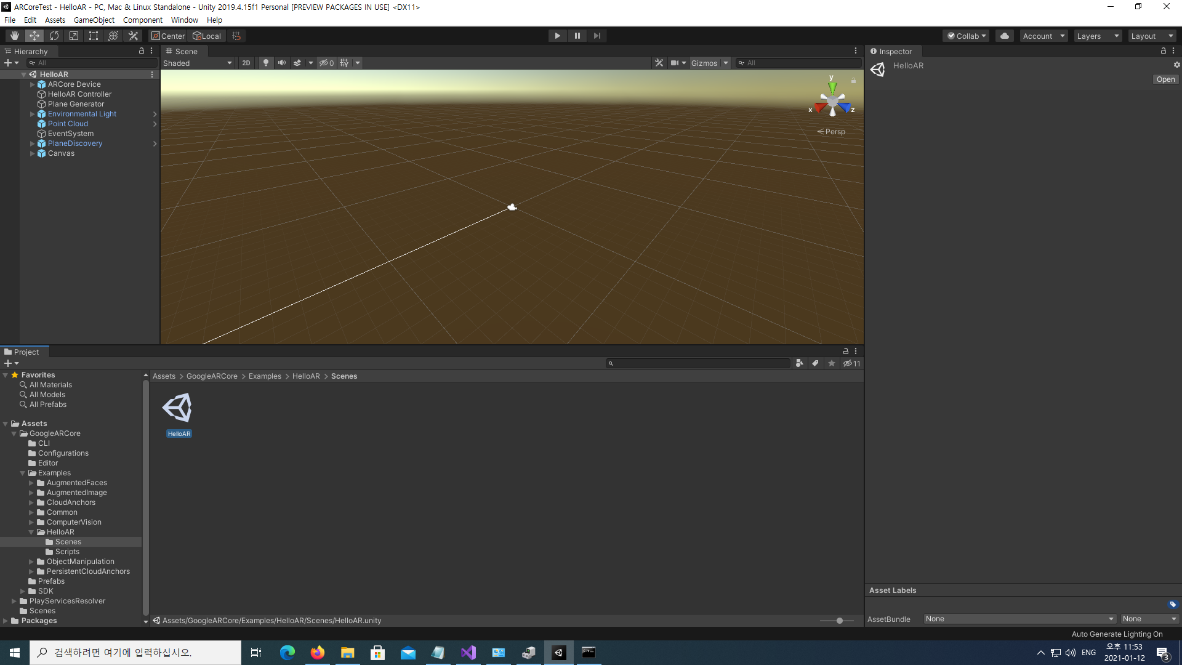Select the HelloAR scene asset thumbnail
The image size is (1182, 665).
[x=177, y=409]
